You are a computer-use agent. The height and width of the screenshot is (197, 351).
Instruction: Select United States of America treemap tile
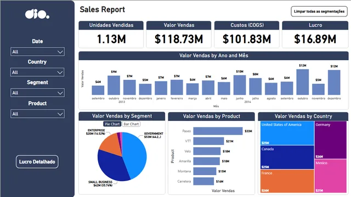(x=287, y=133)
